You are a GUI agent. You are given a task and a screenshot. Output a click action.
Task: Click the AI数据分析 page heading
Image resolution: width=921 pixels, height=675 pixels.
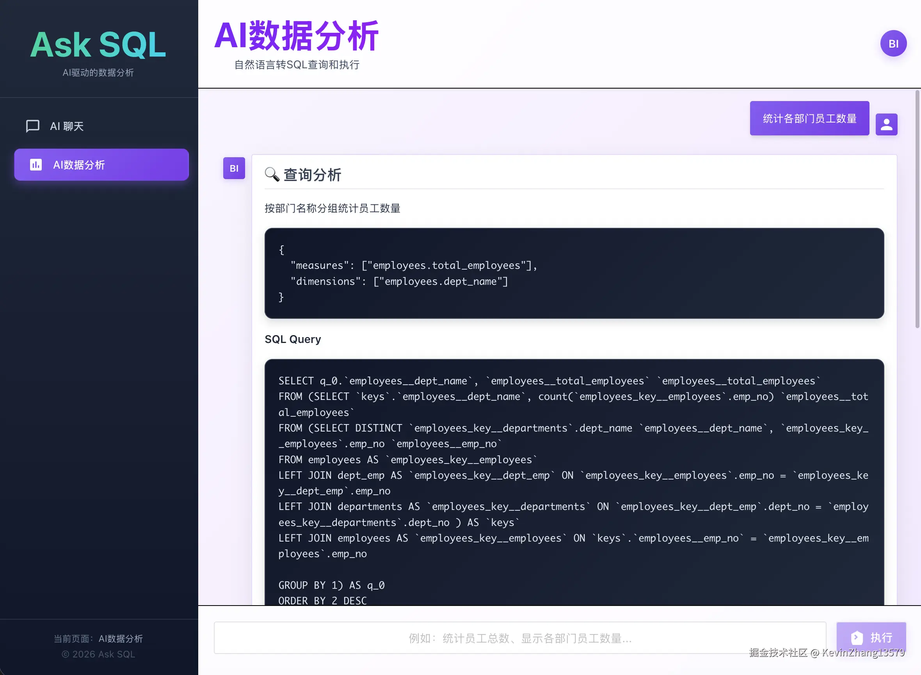pos(297,36)
